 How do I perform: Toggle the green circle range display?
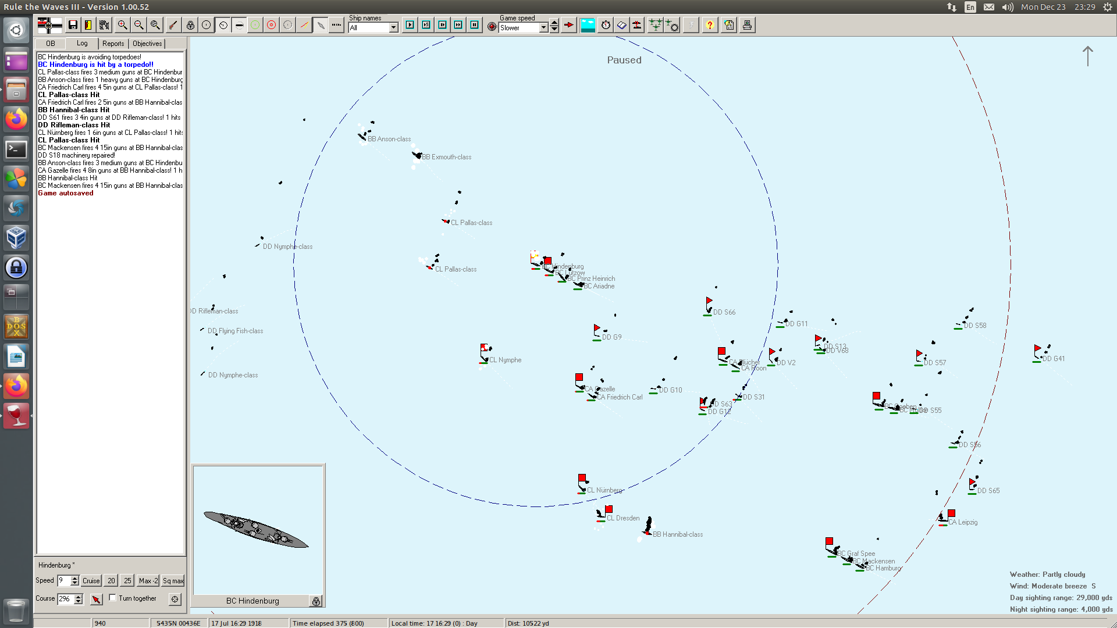click(255, 25)
